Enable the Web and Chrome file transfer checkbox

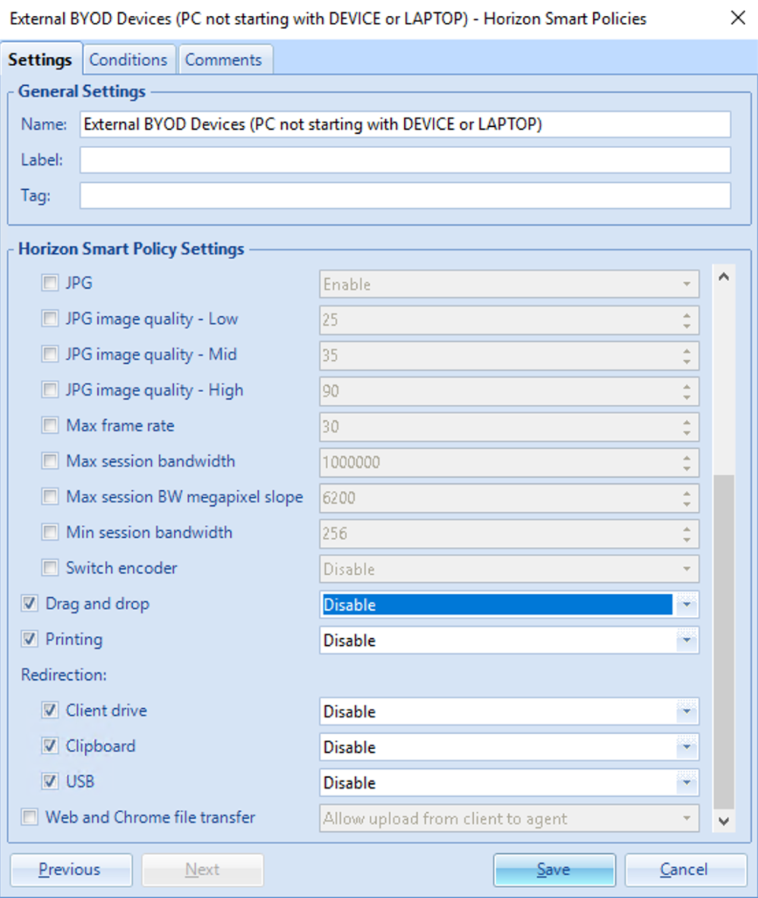30,818
